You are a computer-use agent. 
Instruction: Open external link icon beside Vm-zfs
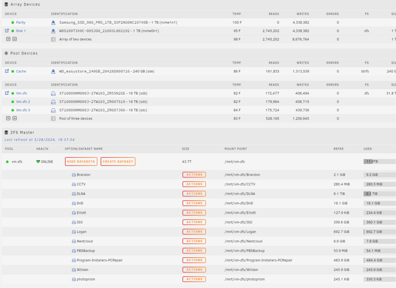coord(7,93)
